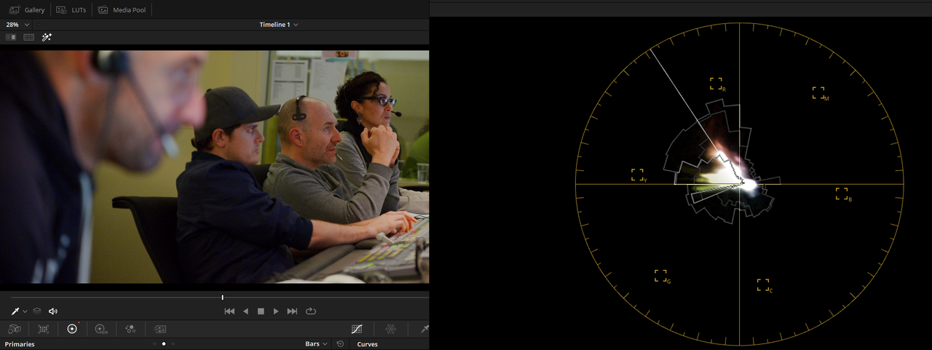Select the first primaries page dot

154,343
